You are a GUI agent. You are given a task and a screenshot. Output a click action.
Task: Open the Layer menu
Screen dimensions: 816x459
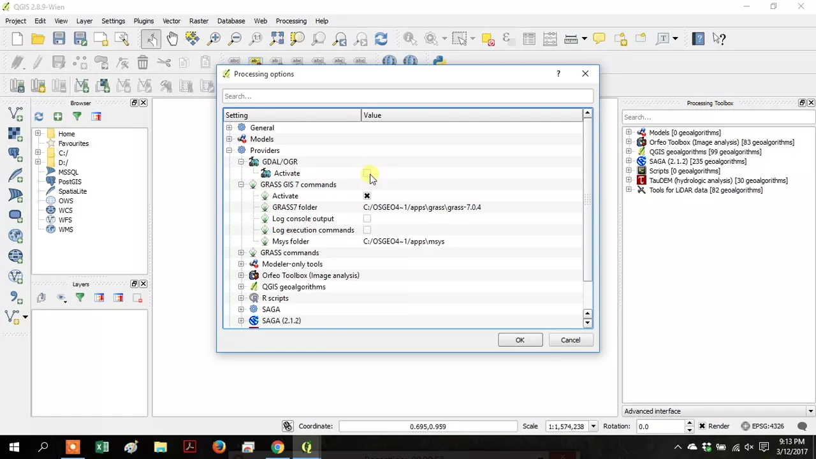point(85,21)
